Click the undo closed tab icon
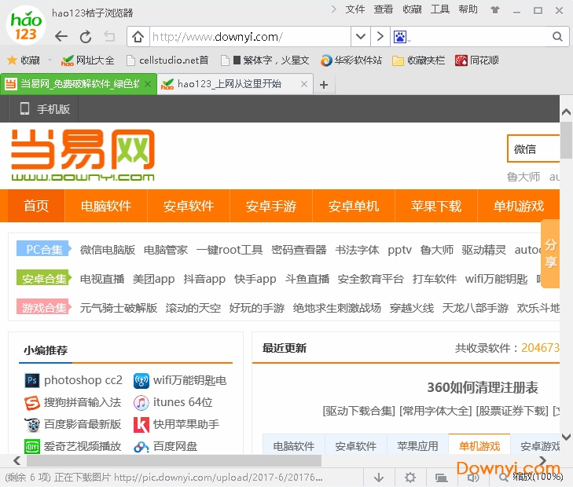 click(x=109, y=36)
